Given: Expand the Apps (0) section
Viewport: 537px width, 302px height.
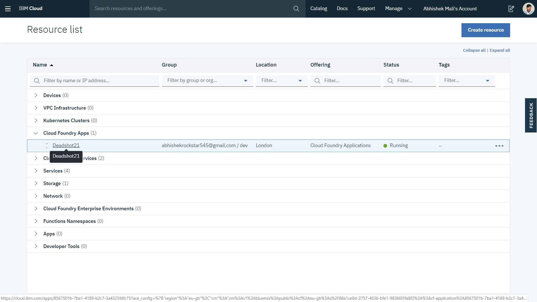Looking at the screenshot, I should coord(36,234).
